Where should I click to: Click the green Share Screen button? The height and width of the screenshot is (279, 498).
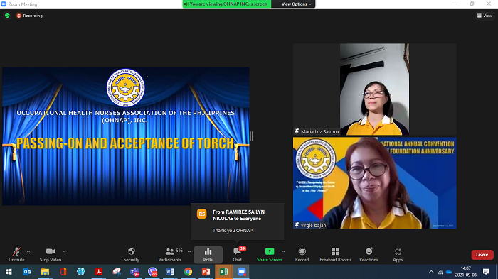[270, 255]
